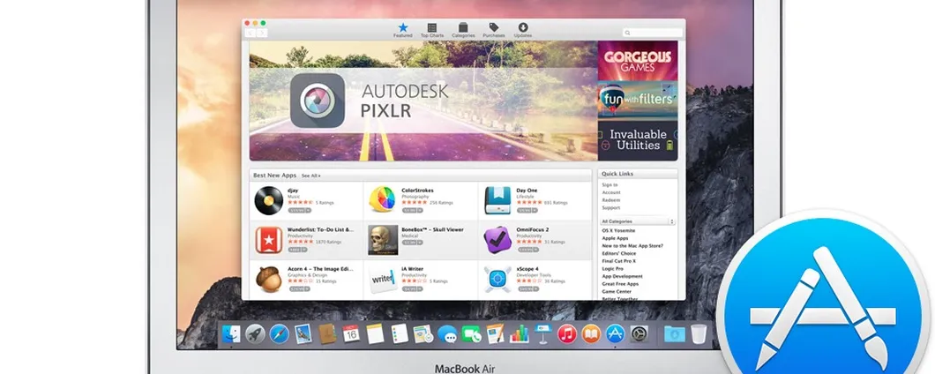The height and width of the screenshot is (374, 935).
Task: Open Reminders list icon in the Dock
Action: click(399, 333)
